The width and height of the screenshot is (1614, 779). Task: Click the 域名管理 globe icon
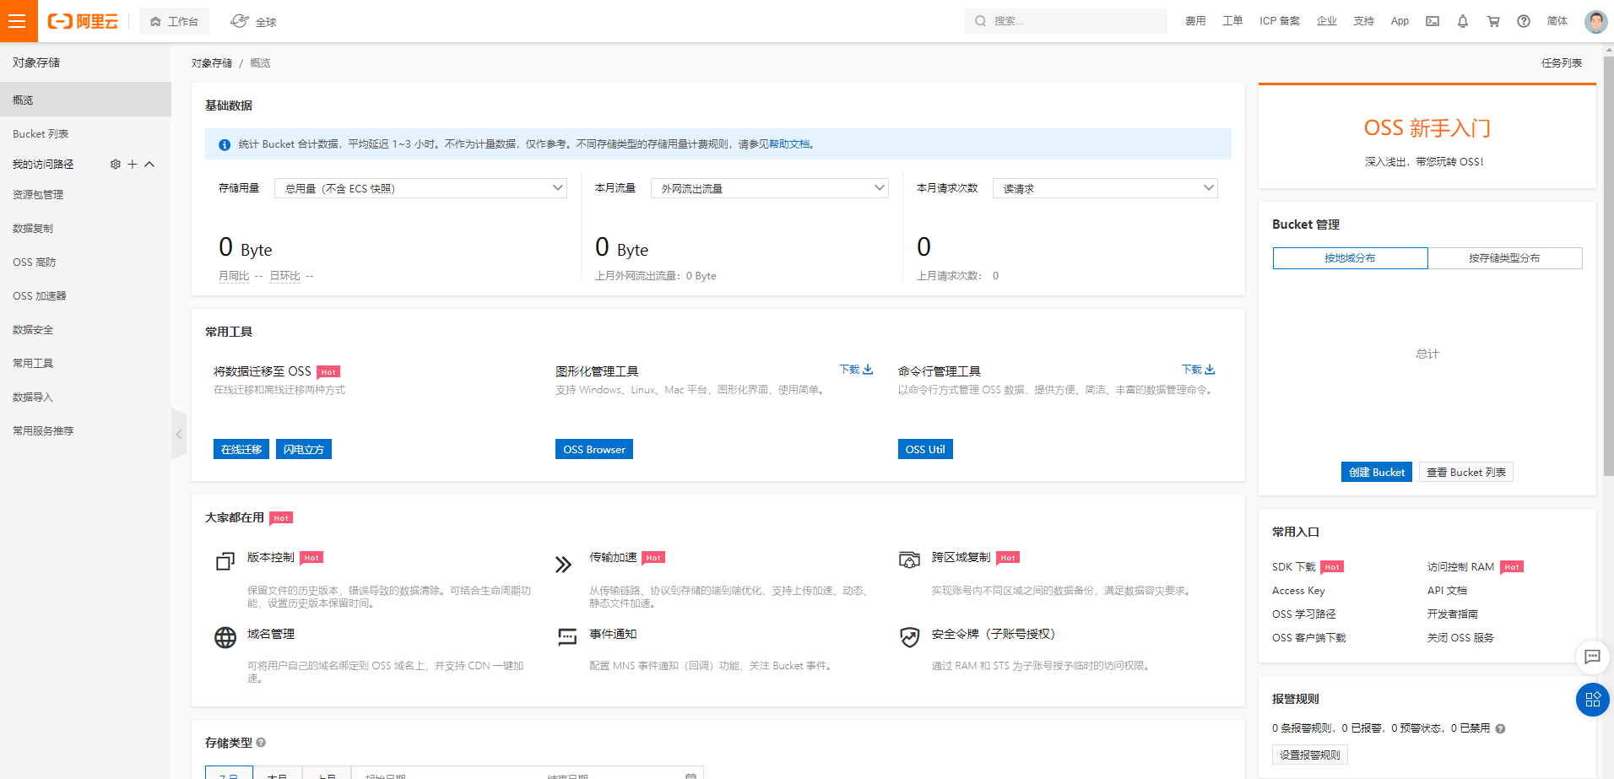(225, 637)
